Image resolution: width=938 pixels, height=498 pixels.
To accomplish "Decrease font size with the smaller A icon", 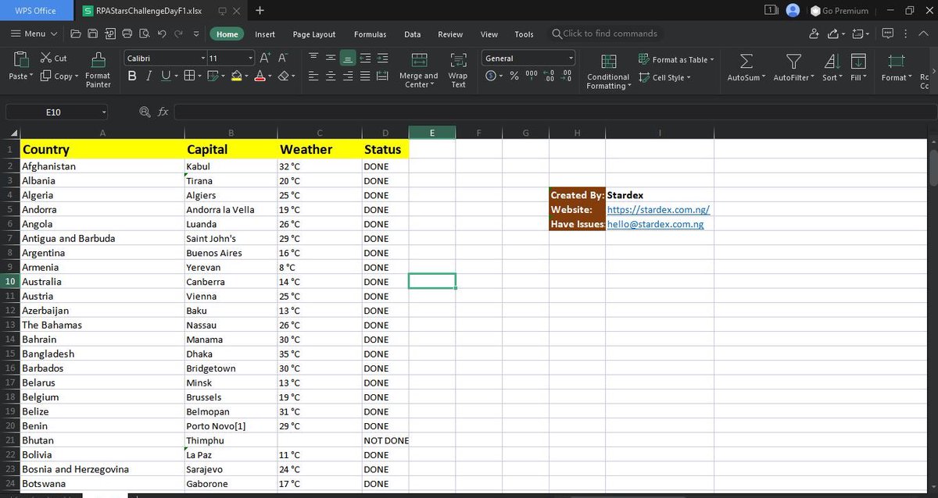I will point(283,59).
